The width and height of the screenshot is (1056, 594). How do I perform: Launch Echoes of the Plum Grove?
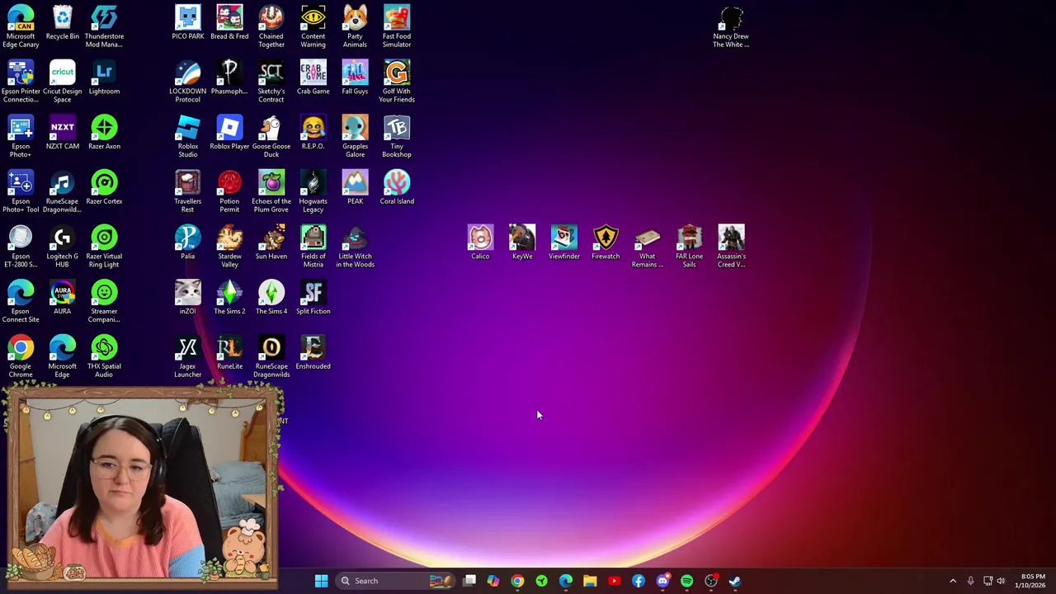pos(271,191)
